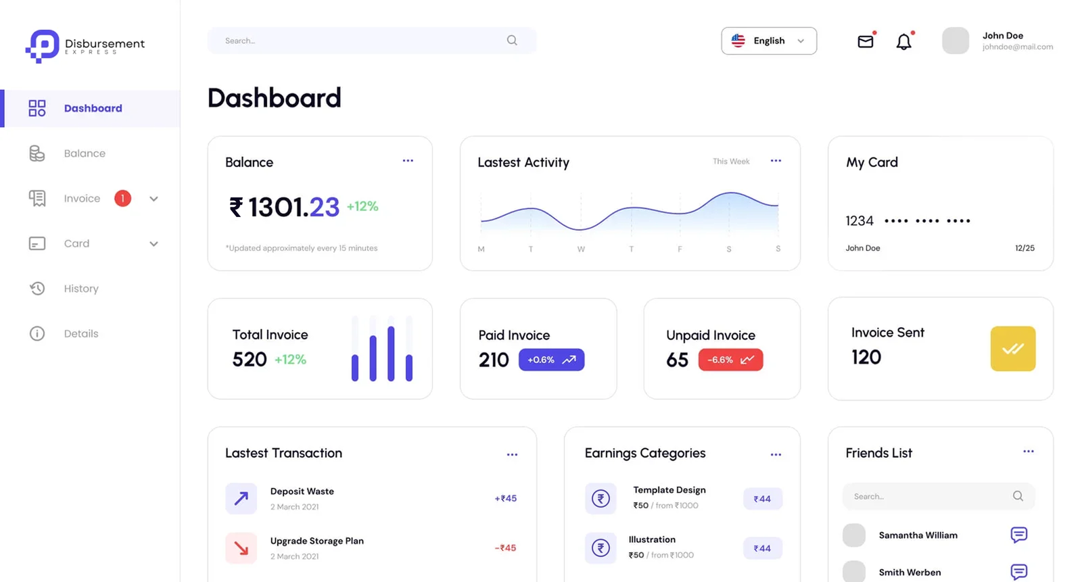1082x582 pixels.
Task: Open chat with Samantha William
Action: (1018, 535)
